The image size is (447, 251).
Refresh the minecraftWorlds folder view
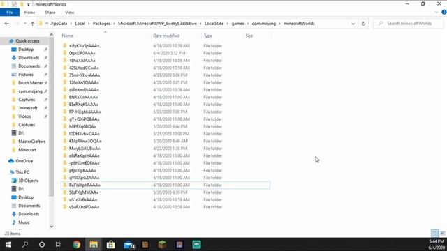click(x=363, y=24)
